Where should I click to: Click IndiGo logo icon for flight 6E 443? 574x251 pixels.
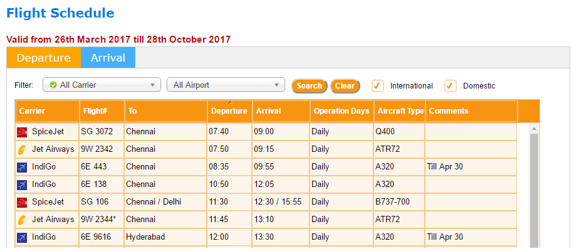(22, 167)
